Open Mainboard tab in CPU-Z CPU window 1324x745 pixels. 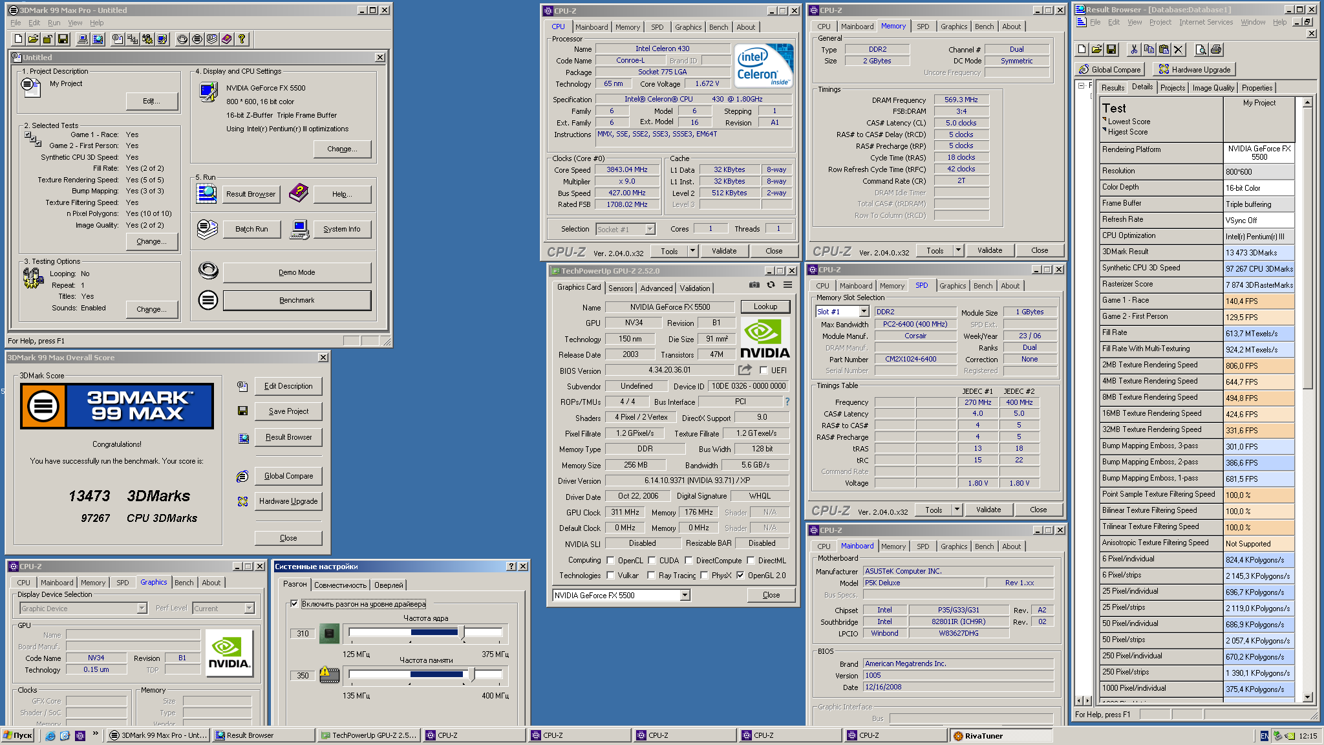coord(591,27)
